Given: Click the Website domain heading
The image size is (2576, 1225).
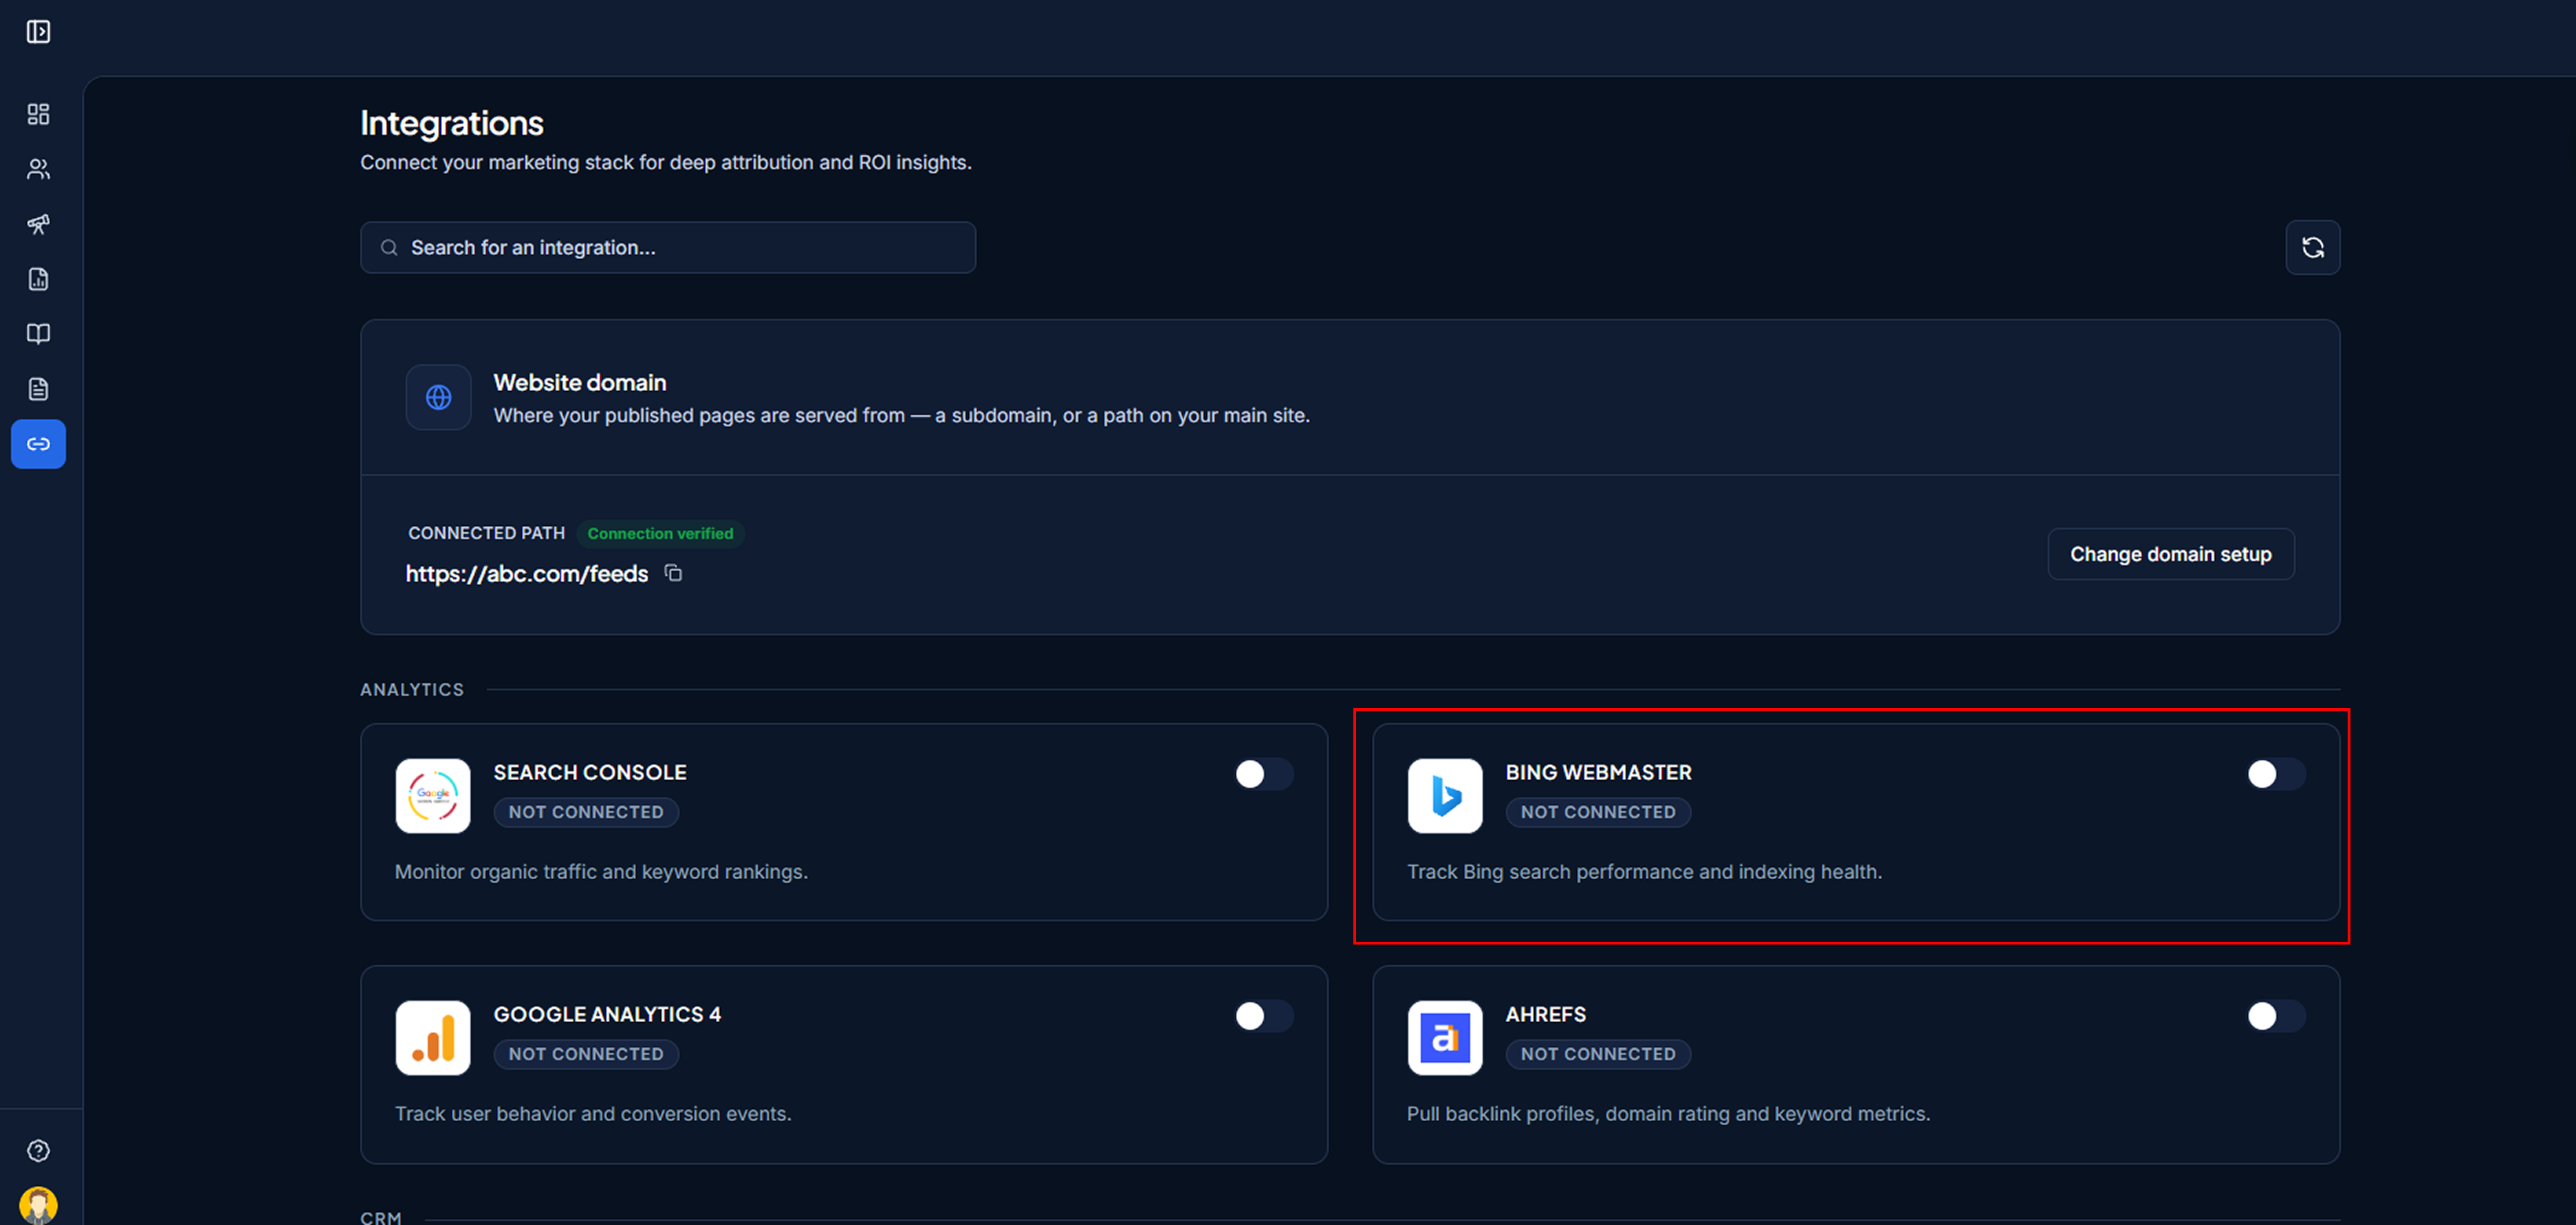Looking at the screenshot, I should (580, 383).
